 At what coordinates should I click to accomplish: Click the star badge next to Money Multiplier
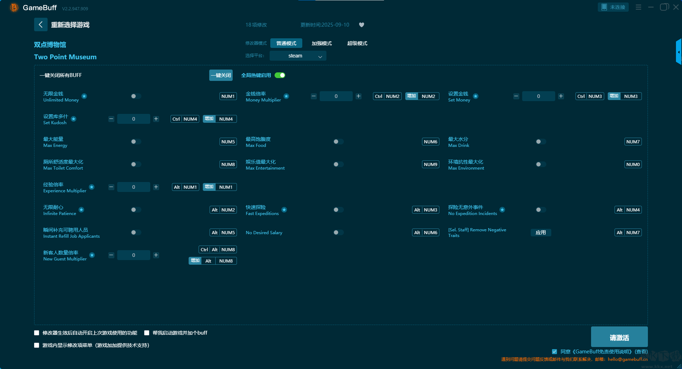286,96
